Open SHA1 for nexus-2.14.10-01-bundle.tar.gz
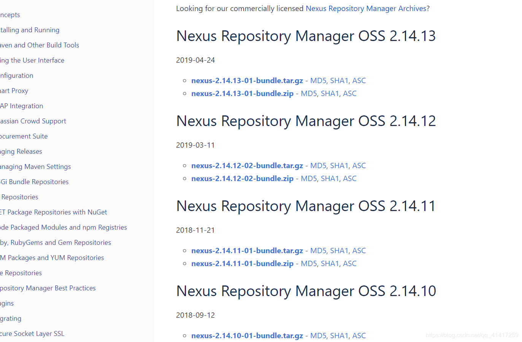The image size is (522, 342). 339,336
